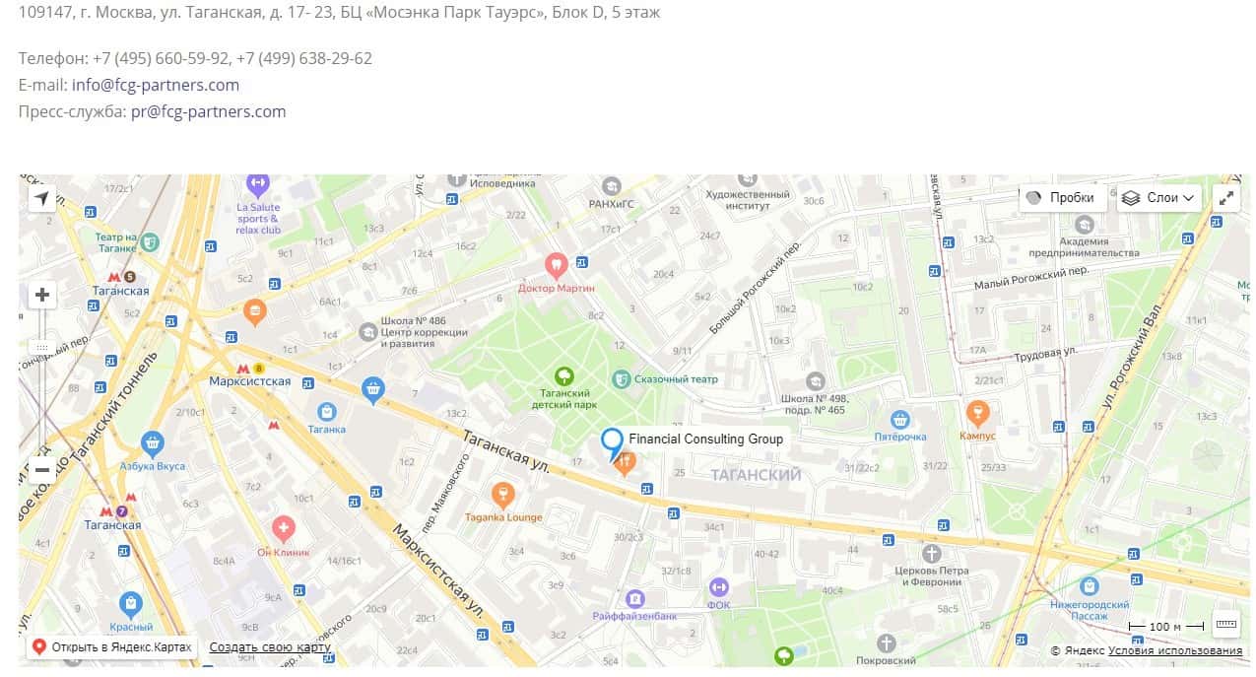
Task: Follow the Создать свою карту link
Action: coord(270,647)
